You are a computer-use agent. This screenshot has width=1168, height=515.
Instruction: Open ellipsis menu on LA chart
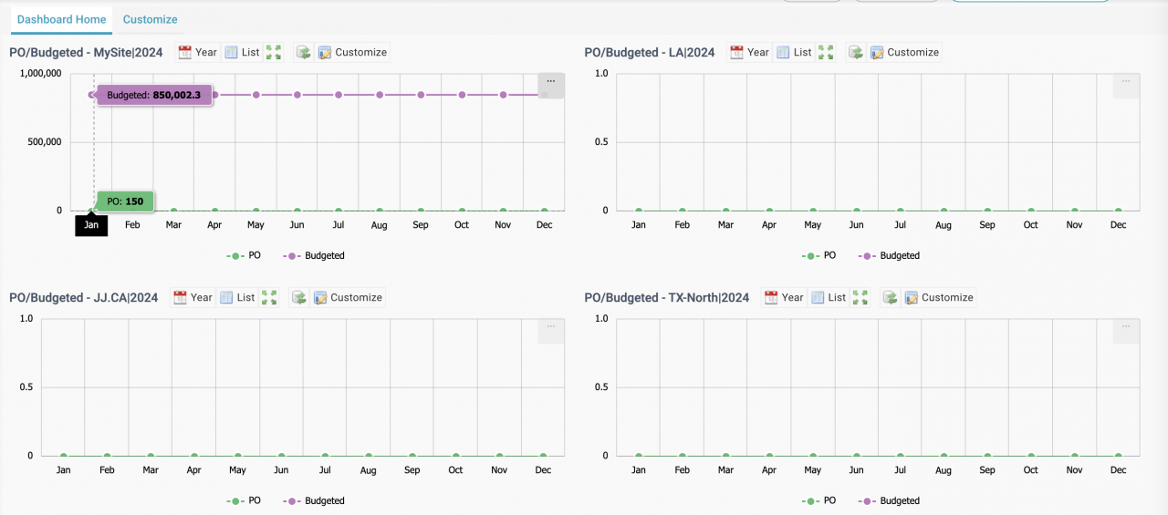point(1125,82)
